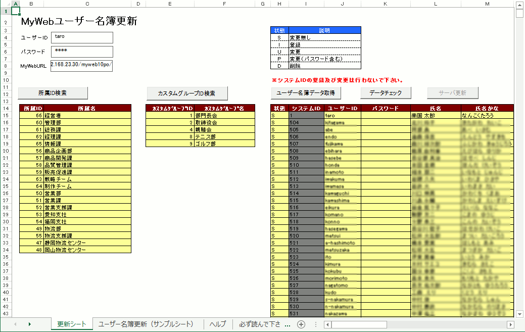This screenshot has width=525, height=332.
Task: Click the 変更無し legend cell
Action: [x=325, y=37]
